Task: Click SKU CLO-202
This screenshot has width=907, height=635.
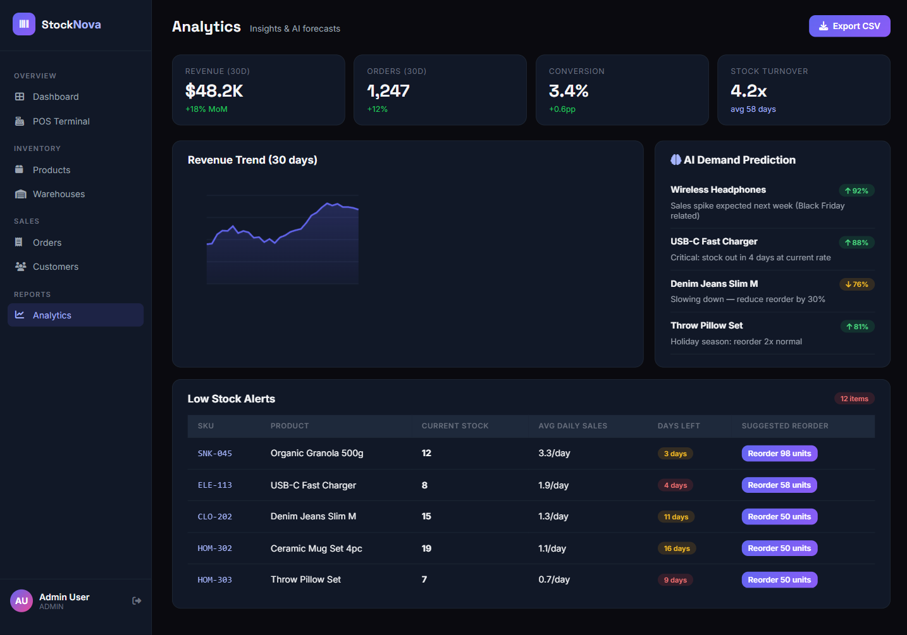Action: coord(215,517)
